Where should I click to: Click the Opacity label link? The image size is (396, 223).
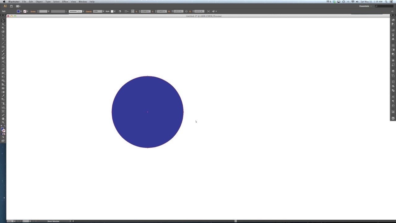[89, 11]
